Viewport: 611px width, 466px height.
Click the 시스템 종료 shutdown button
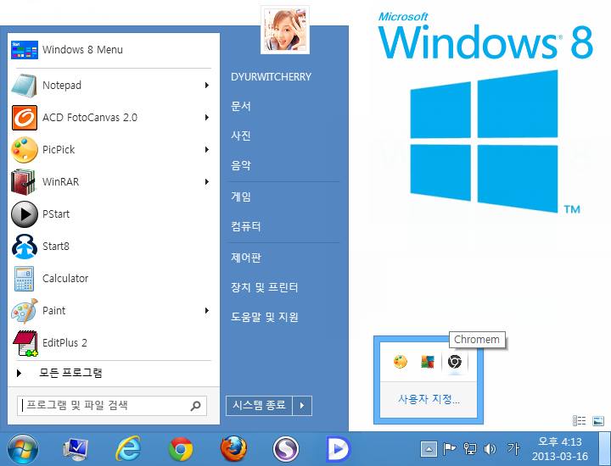click(x=259, y=406)
